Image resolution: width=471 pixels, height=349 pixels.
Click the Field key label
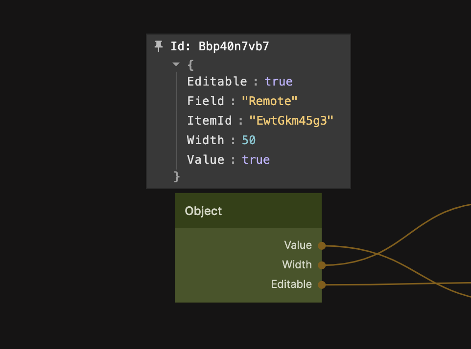click(205, 101)
